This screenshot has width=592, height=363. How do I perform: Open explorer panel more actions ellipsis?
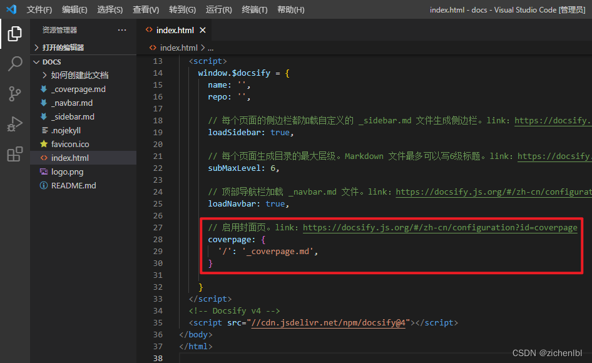click(x=122, y=30)
